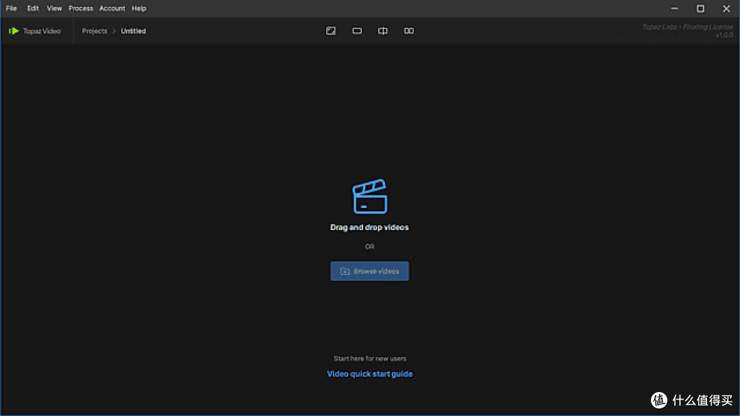Click the clapperboard drop zone icon
740x416 pixels.
(x=370, y=196)
